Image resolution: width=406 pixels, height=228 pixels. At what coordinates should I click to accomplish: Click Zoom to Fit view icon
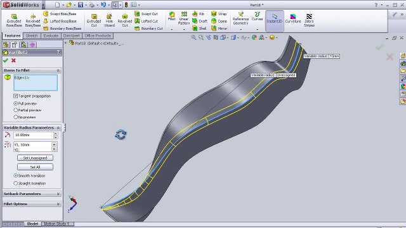(x=193, y=37)
